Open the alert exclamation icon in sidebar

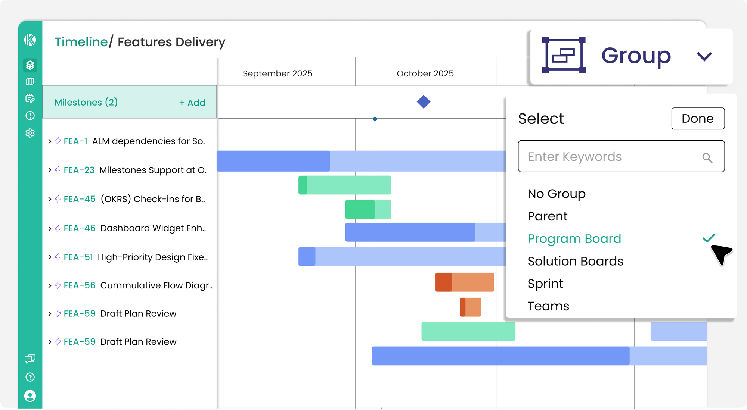click(30, 116)
